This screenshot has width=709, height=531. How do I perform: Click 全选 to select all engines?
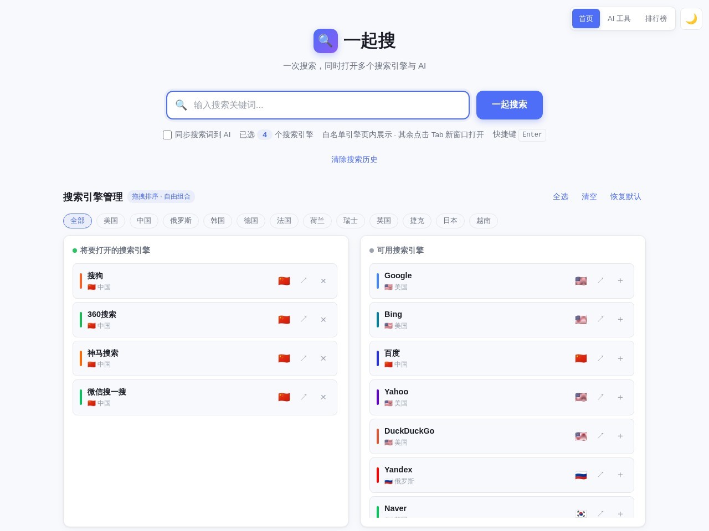tap(561, 196)
